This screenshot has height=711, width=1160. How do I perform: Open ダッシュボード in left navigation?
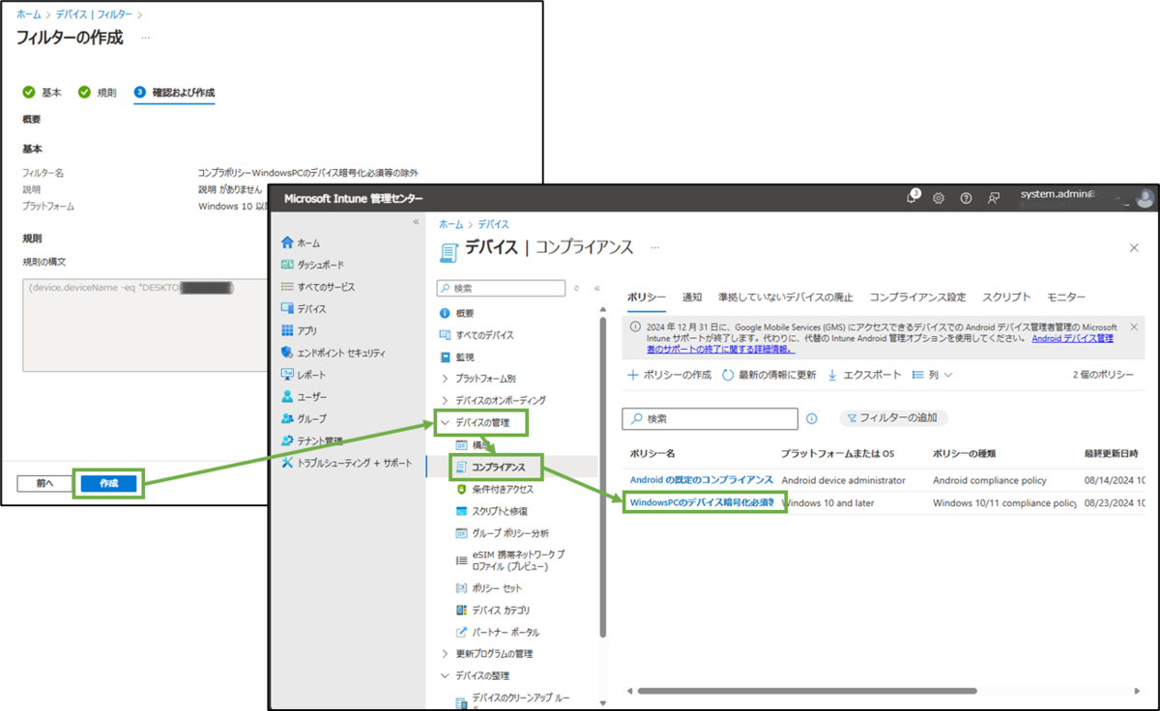pos(311,265)
